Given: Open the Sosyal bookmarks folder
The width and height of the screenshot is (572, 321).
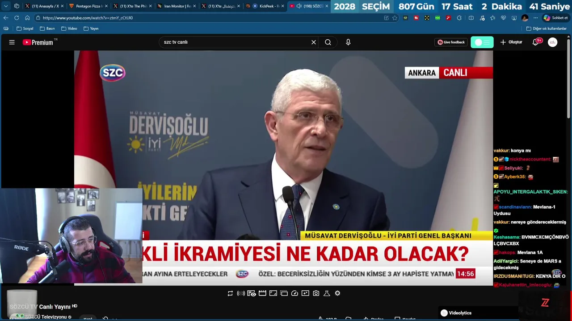Looking at the screenshot, I should point(25,29).
